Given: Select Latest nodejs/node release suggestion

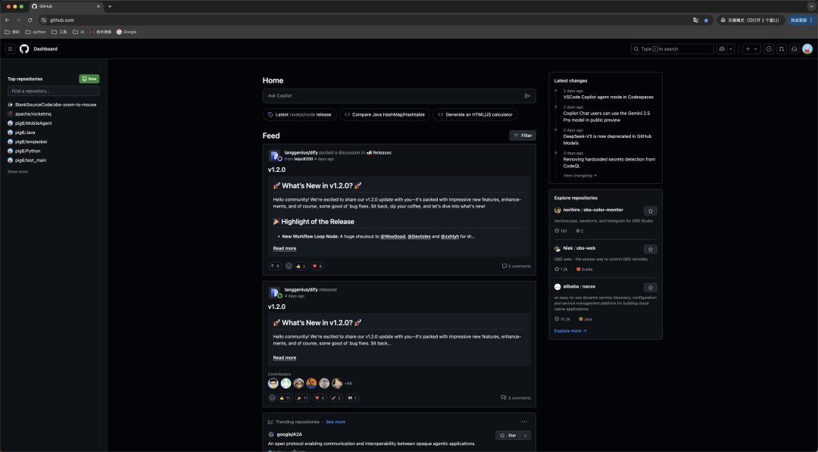Looking at the screenshot, I should pyautogui.click(x=299, y=114).
